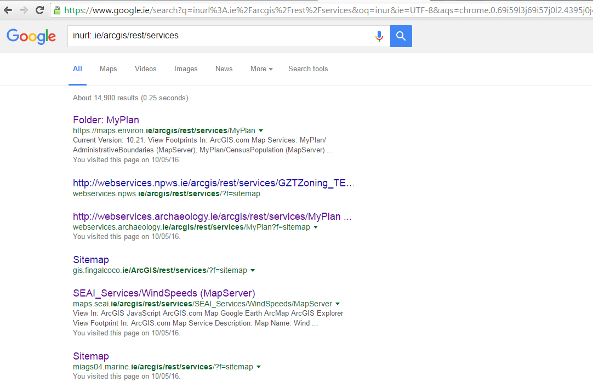Click the green padlock security icon
This screenshot has width=593, height=382.
(x=57, y=10)
